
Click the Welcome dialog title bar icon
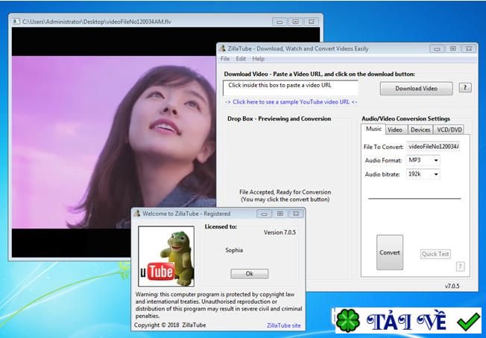[136, 214]
